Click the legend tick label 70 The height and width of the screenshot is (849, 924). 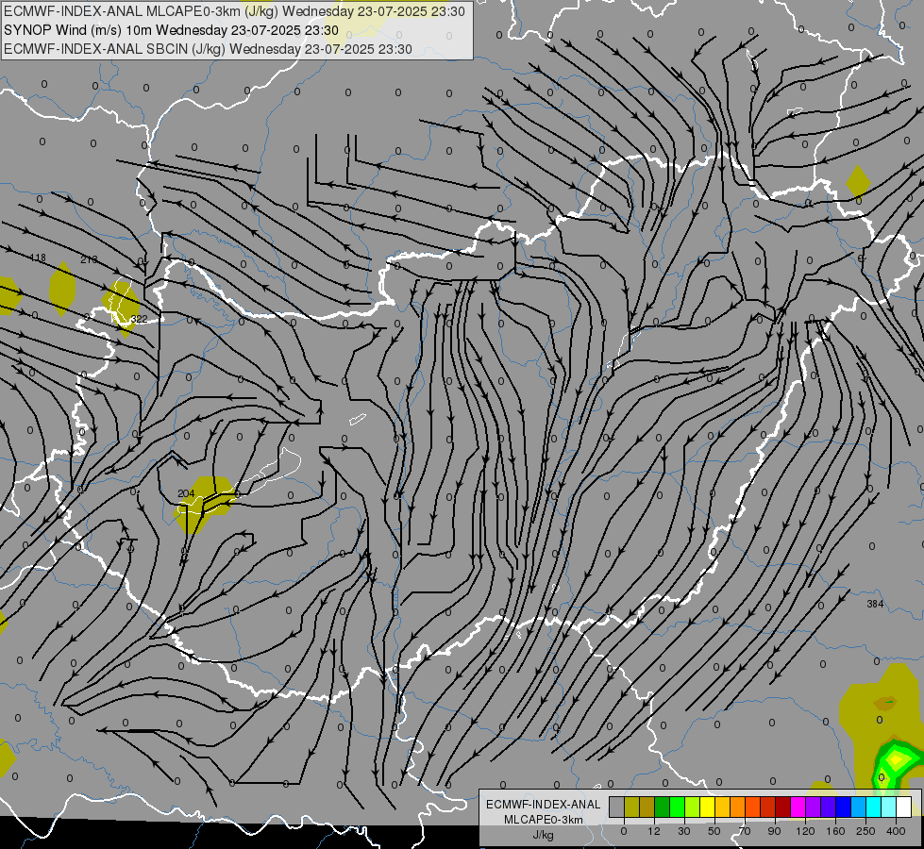(x=745, y=831)
